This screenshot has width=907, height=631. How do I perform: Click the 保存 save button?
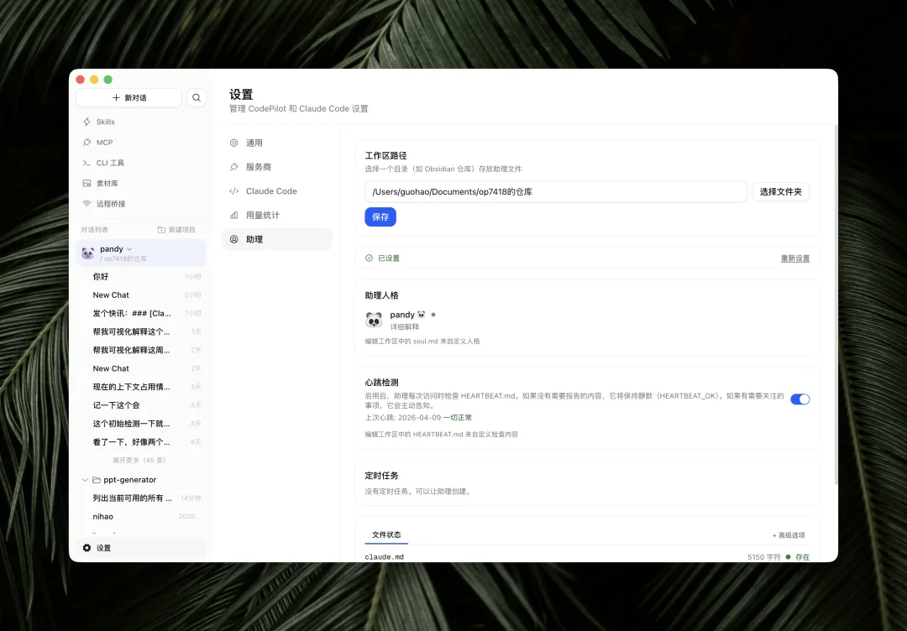(x=380, y=216)
